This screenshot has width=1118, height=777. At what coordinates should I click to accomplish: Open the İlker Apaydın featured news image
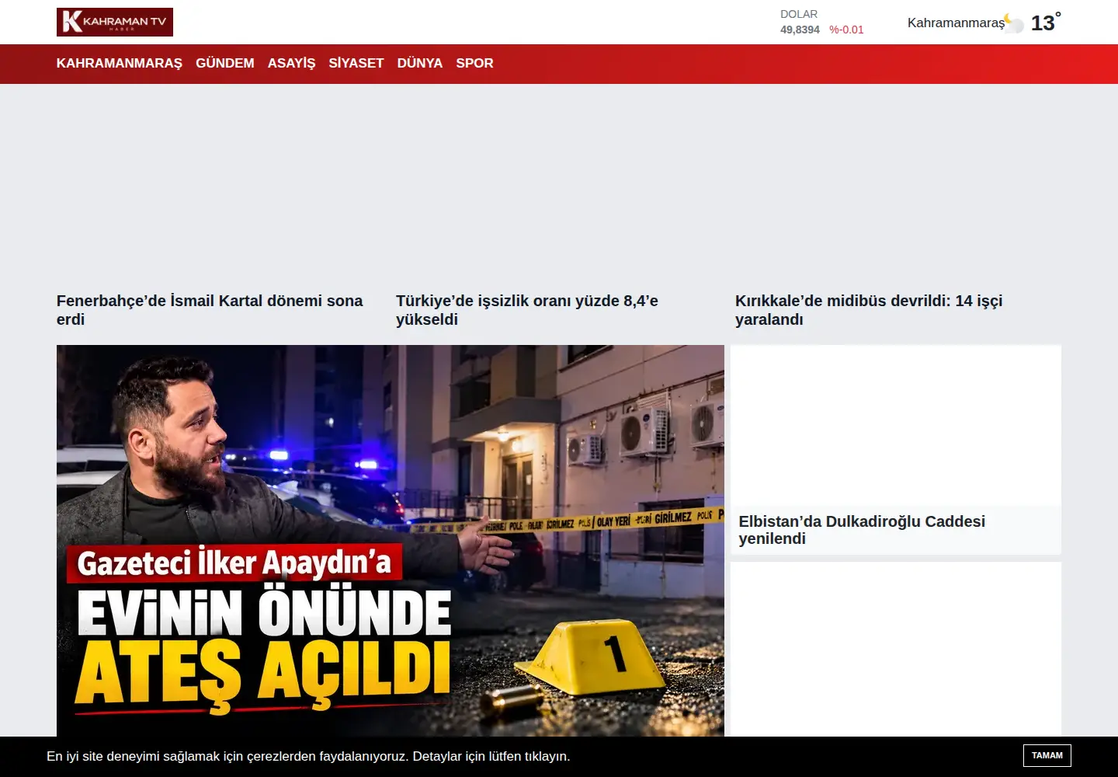tap(391, 541)
